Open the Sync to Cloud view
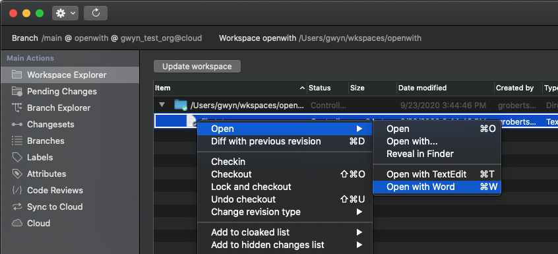Image resolution: width=558 pixels, height=254 pixels. (x=70, y=206)
